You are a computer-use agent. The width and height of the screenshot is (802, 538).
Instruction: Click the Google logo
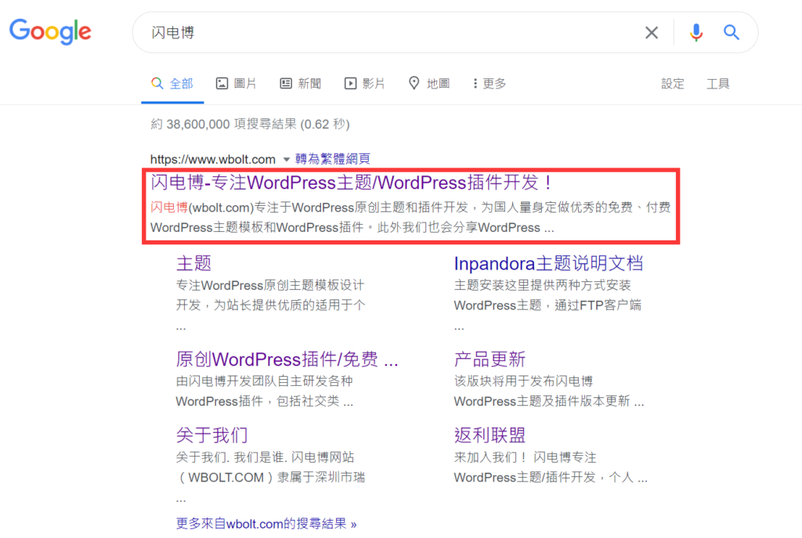coord(50,31)
